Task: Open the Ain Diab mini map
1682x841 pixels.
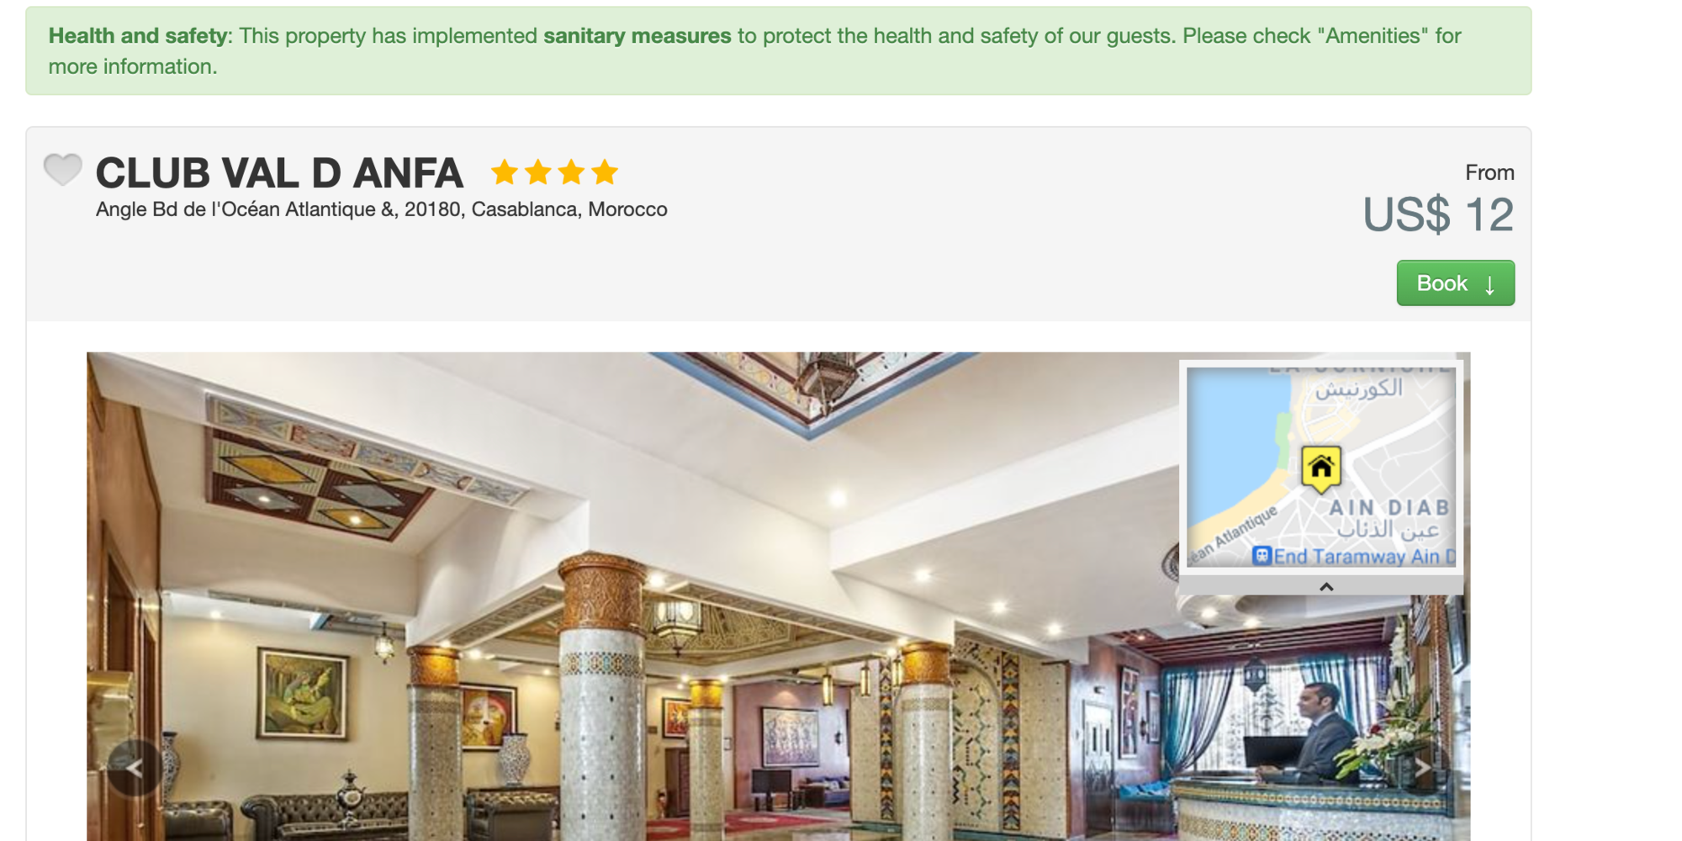Action: click(1321, 468)
